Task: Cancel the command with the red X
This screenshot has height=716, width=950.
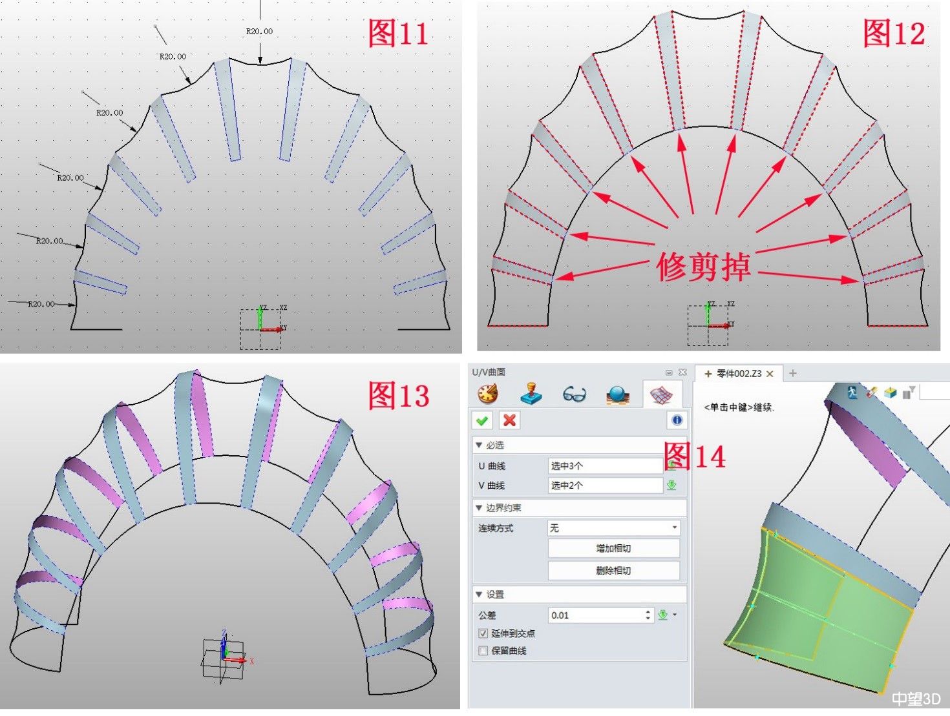Action: (509, 420)
